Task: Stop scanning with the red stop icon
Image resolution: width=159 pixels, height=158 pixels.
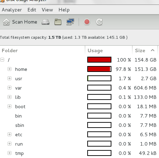Action: pyautogui.click(x=87, y=22)
